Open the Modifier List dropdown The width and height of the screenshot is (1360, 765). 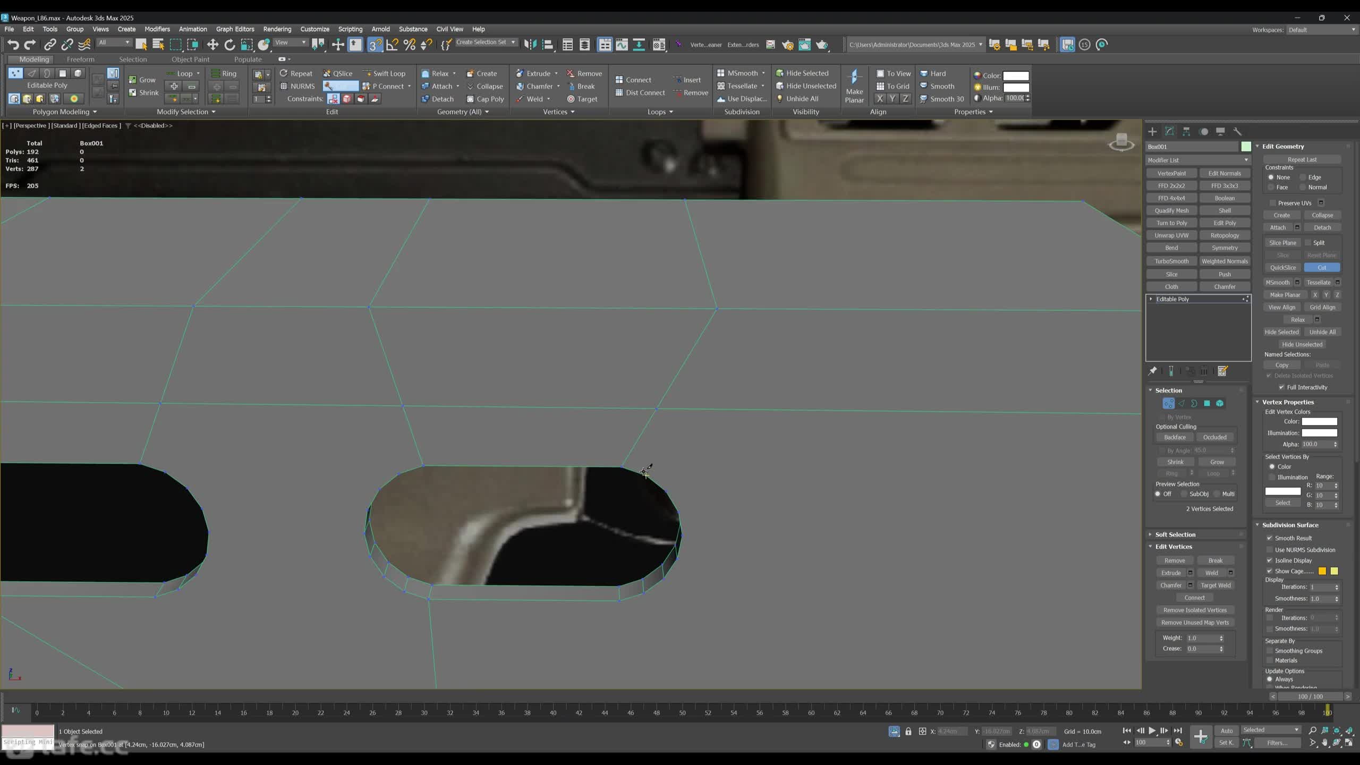point(1197,160)
